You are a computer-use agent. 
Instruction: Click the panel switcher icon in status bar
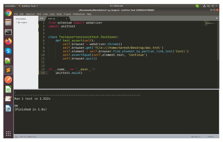point(16,136)
